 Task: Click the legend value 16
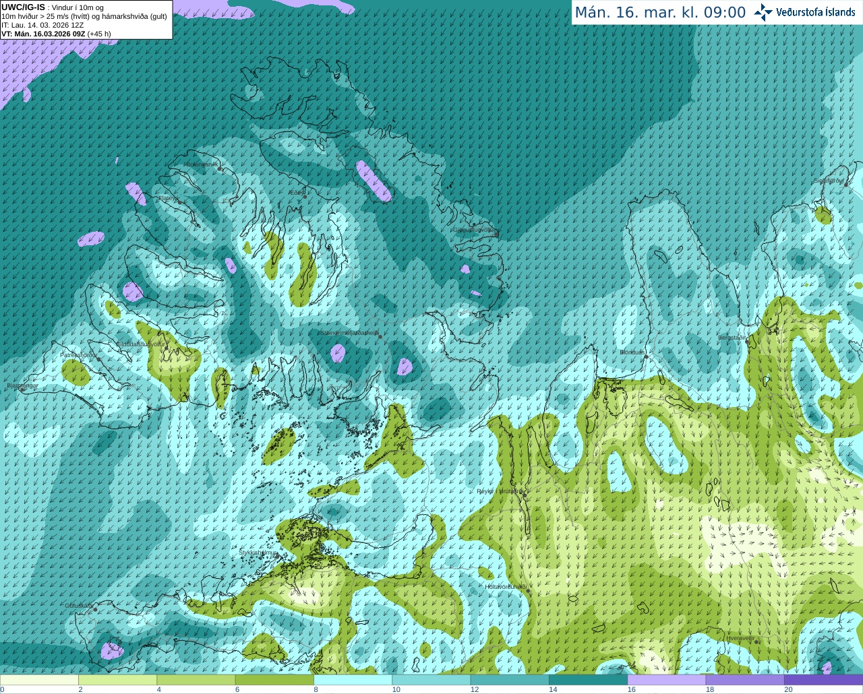[x=632, y=689]
